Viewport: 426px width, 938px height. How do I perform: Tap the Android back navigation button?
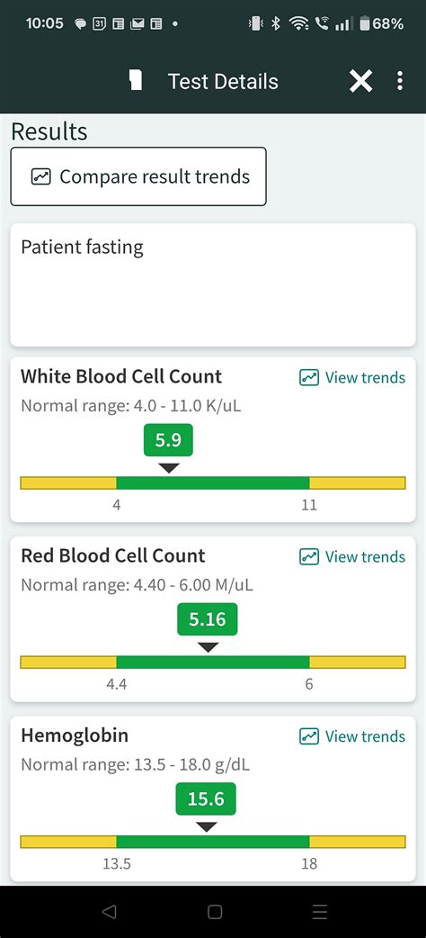109,912
